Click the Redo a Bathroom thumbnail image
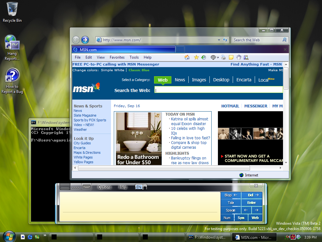 point(139,139)
